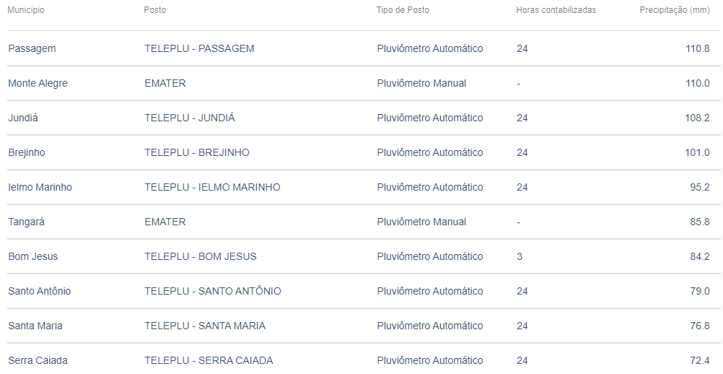Screen dimensions: 723x374
Task: Select the Monte Alegre municipality cell
Action: pyautogui.click(x=38, y=84)
